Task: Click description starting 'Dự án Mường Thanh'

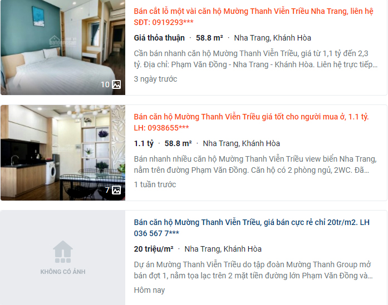Action: point(253,270)
